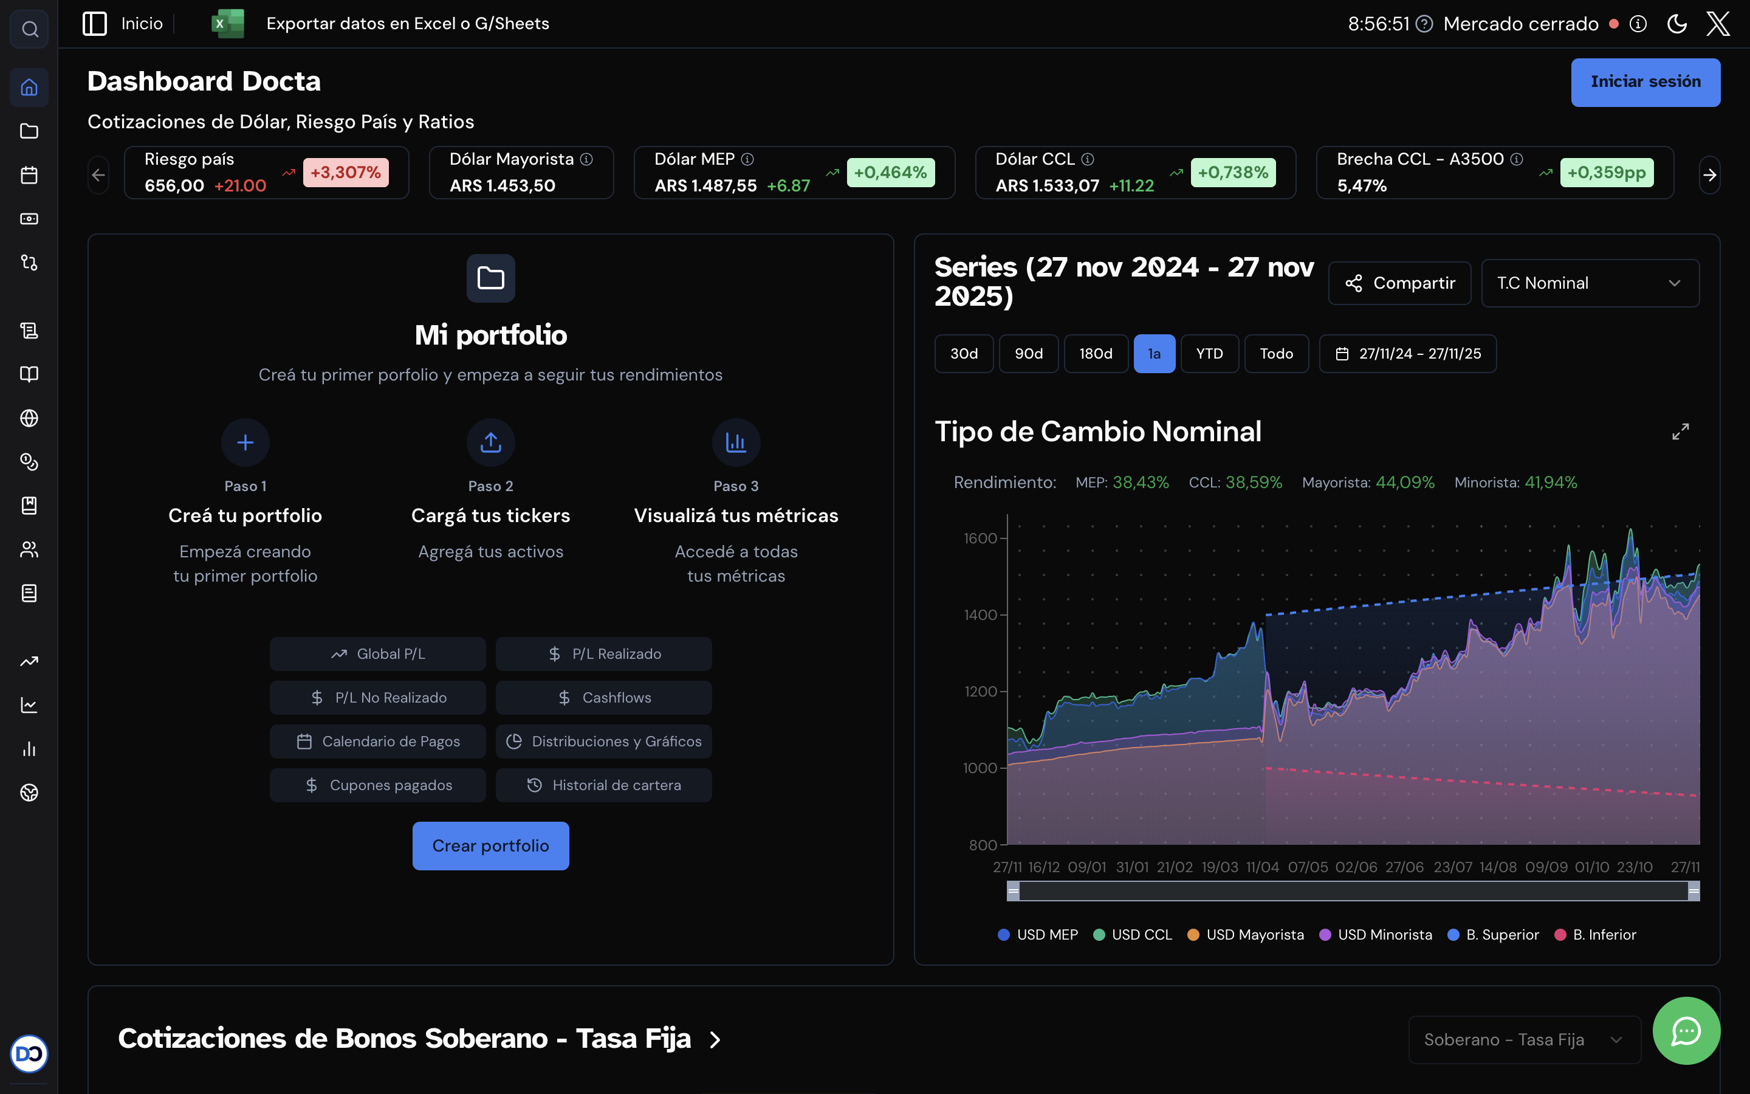Click the Iniciar sesión button

[1646, 82]
